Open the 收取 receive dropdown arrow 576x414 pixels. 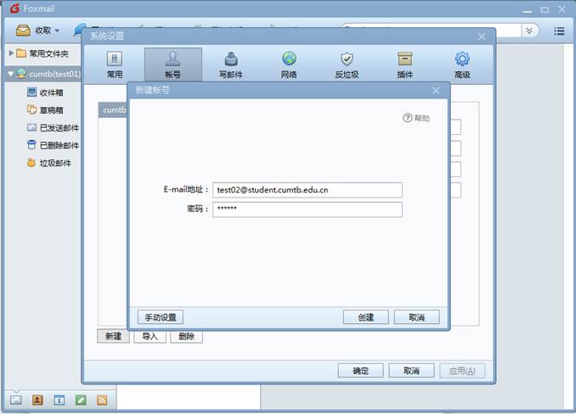point(58,31)
